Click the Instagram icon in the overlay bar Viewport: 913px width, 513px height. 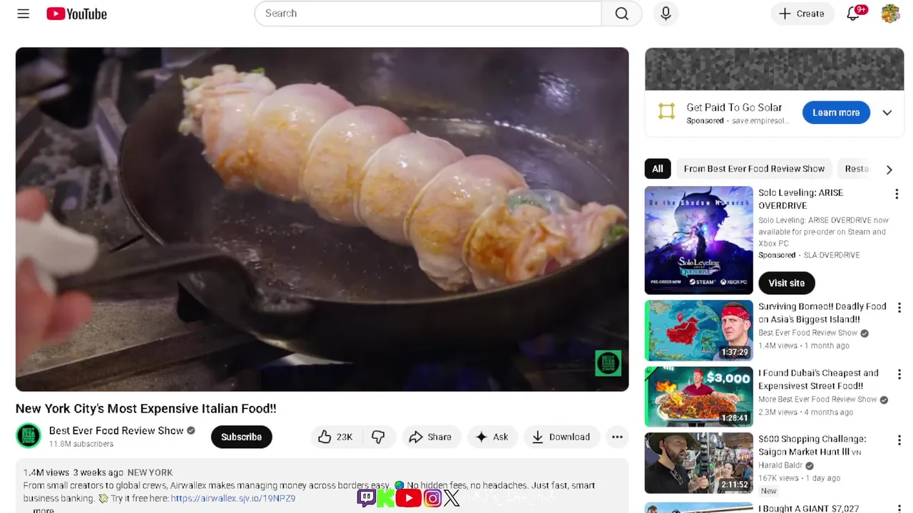[432, 498]
